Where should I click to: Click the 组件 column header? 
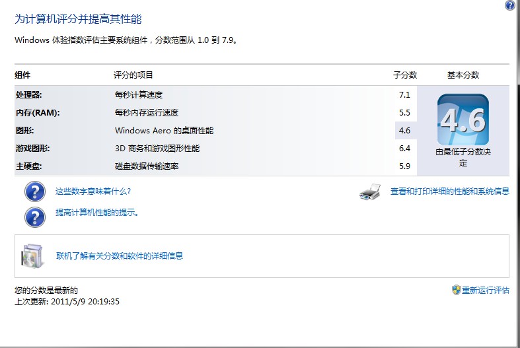[x=22, y=75]
